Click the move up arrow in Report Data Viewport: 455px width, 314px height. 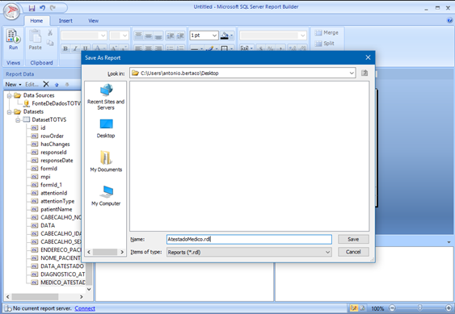(57, 85)
